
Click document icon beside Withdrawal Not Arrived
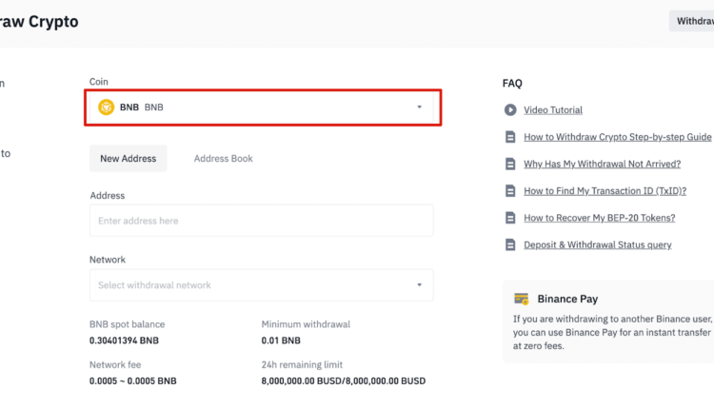pos(510,165)
